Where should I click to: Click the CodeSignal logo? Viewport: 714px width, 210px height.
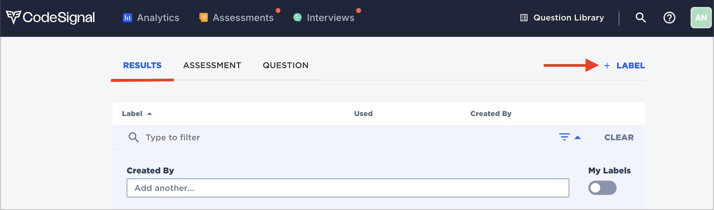[x=50, y=17]
